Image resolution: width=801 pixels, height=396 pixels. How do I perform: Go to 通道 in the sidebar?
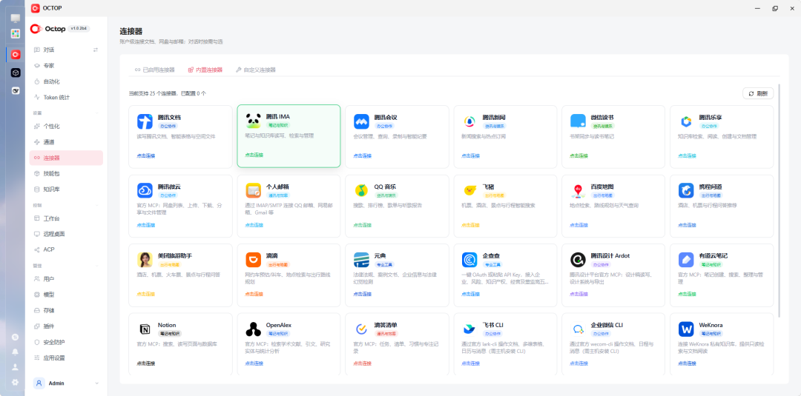(67, 142)
